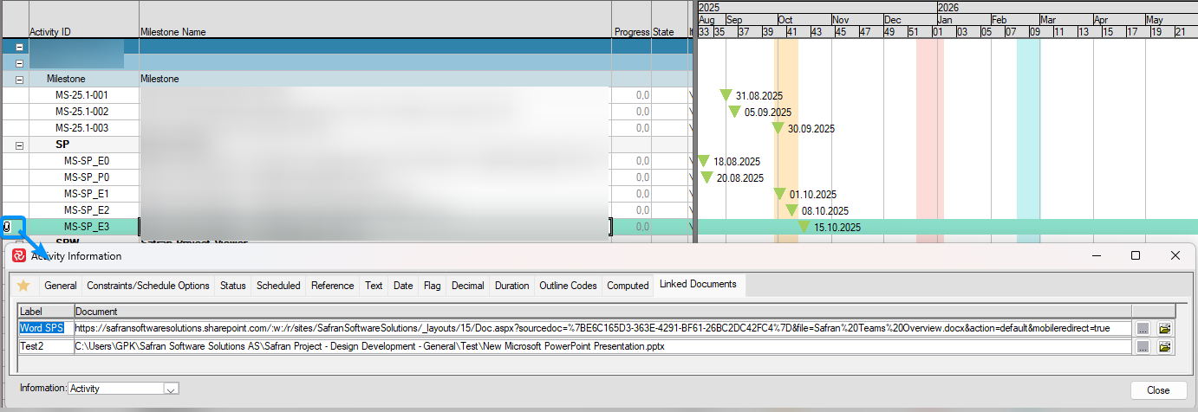Select the Word SPS label cell

pos(46,329)
